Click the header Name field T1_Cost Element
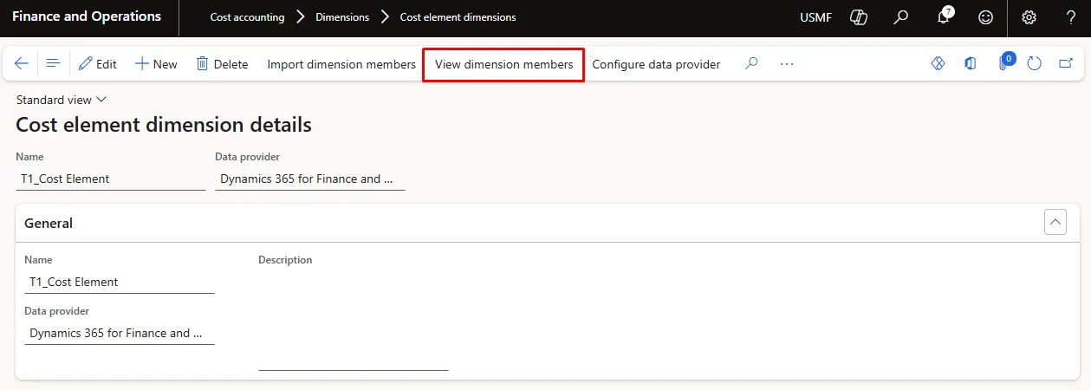The width and height of the screenshot is (1091, 390). tap(111, 179)
